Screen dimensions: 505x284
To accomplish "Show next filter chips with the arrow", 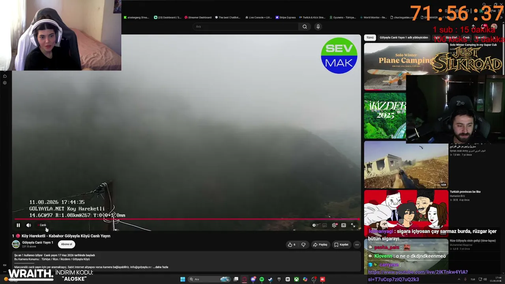I will pos(494,38).
